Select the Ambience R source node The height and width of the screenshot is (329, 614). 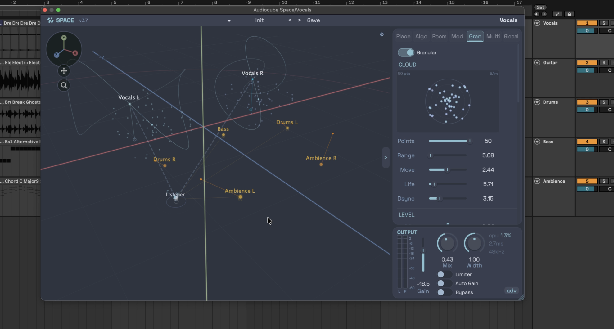(x=321, y=164)
